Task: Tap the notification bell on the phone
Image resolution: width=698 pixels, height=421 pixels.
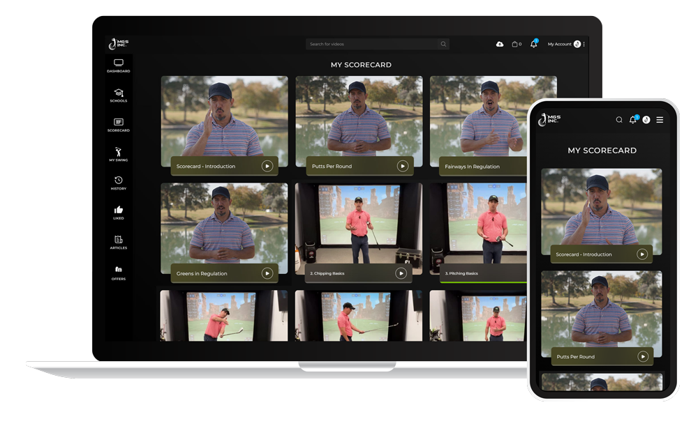Action: [633, 119]
